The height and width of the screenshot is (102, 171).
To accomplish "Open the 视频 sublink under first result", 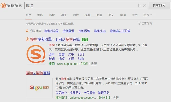I will [61, 59].
